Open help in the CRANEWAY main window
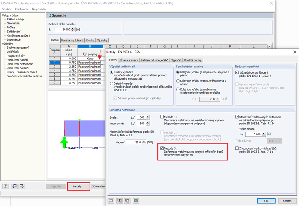 (x=6, y=186)
